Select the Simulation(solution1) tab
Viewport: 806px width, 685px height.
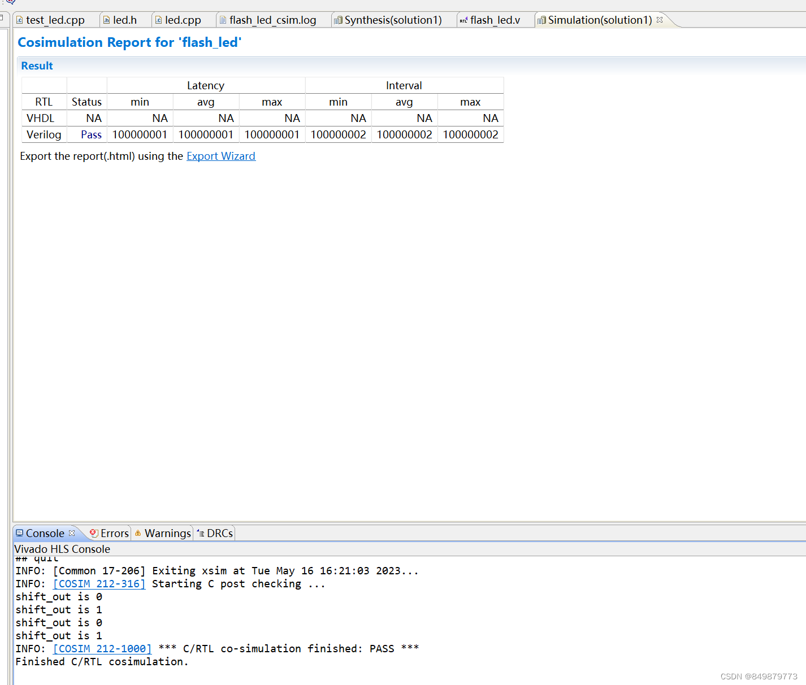[x=600, y=20]
